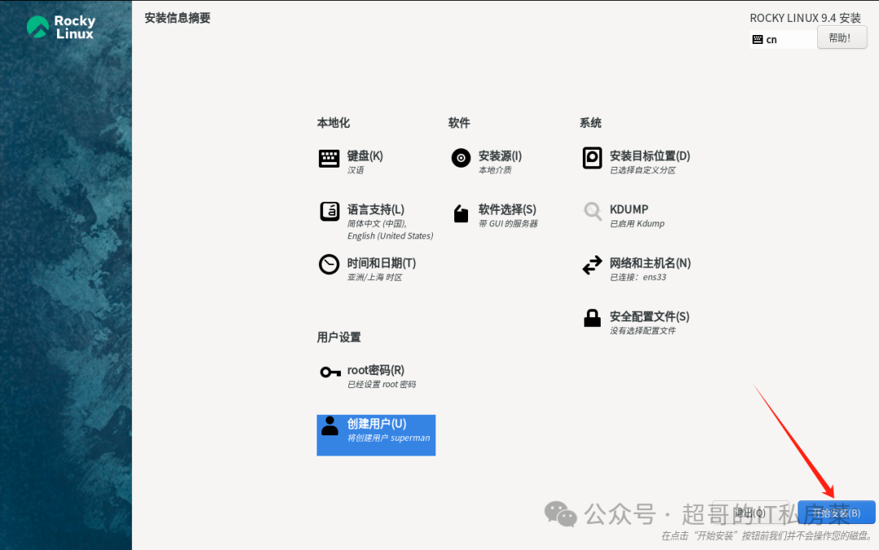Click the 时间和日期 clock icon
879x550 pixels.
(x=329, y=264)
